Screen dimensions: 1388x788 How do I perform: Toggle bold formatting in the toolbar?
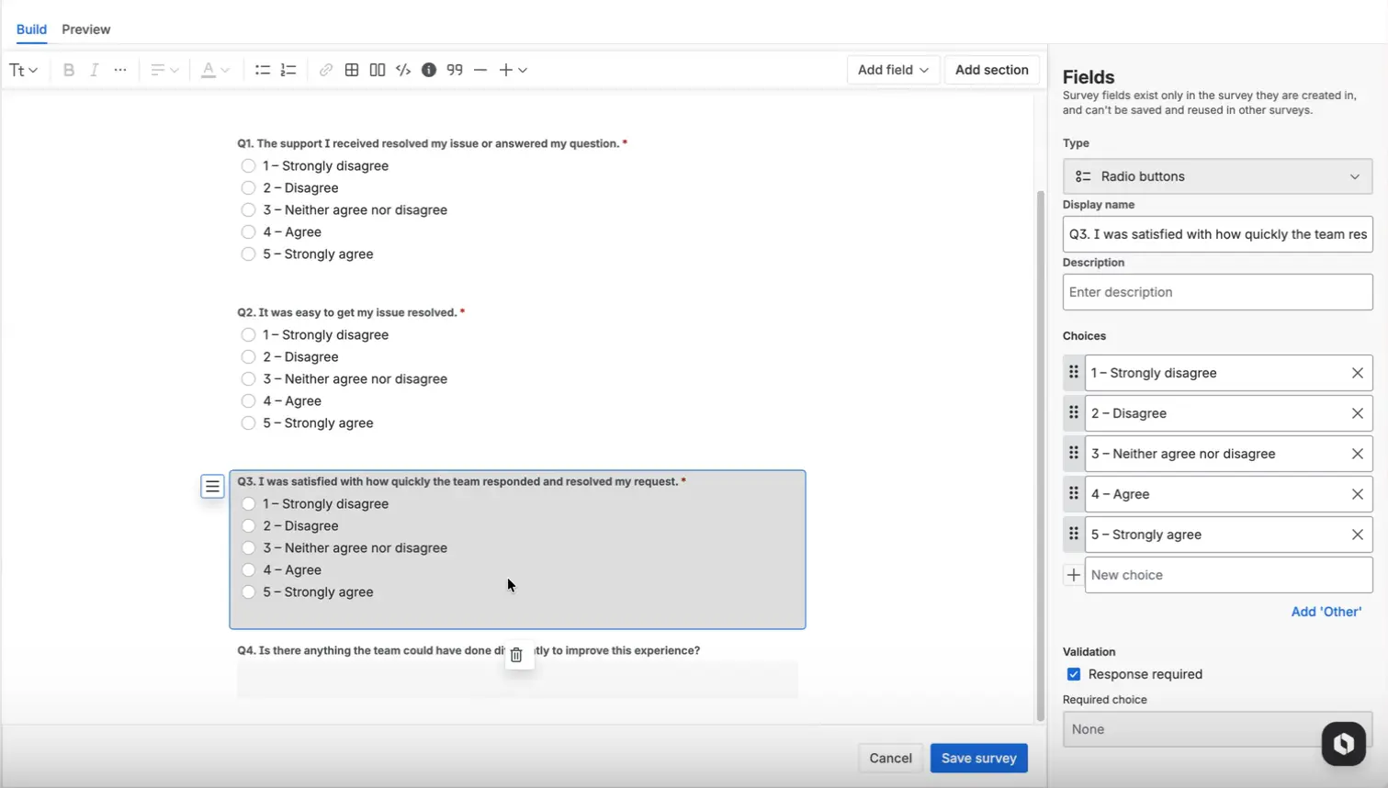point(68,69)
